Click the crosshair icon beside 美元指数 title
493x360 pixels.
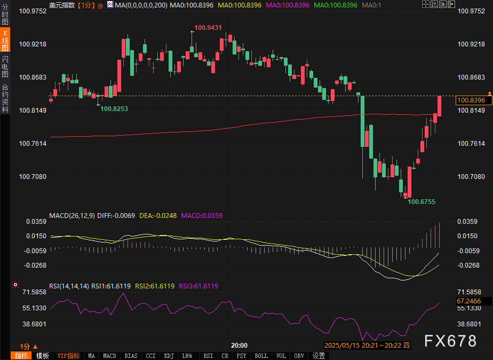[x=100, y=5]
